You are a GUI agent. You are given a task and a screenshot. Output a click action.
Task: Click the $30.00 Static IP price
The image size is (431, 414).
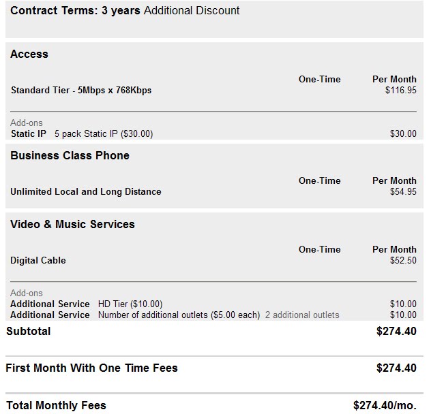click(403, 134)
